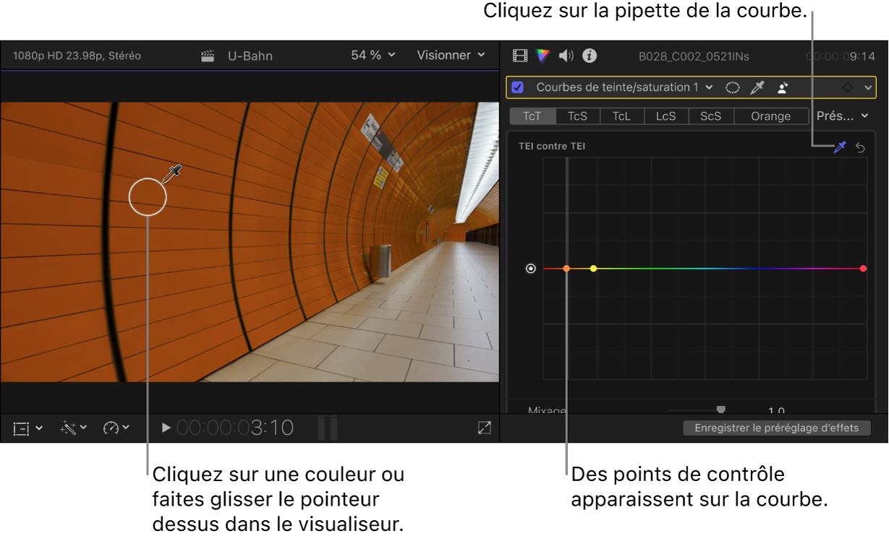Reset the TEI contre TEI curve
The width and height of the screenshot is (889, 536).
point(861,147)
